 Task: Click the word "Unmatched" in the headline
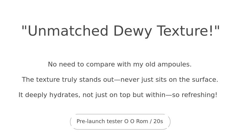[x=68, y=31]
